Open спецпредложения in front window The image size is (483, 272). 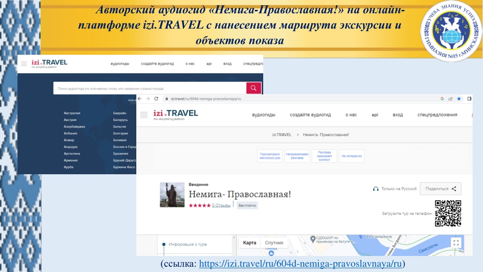(437, 115)
